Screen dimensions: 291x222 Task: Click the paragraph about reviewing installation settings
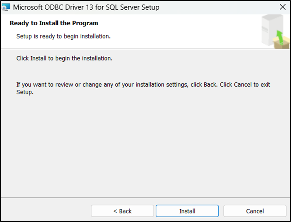[x=117, y=84]
